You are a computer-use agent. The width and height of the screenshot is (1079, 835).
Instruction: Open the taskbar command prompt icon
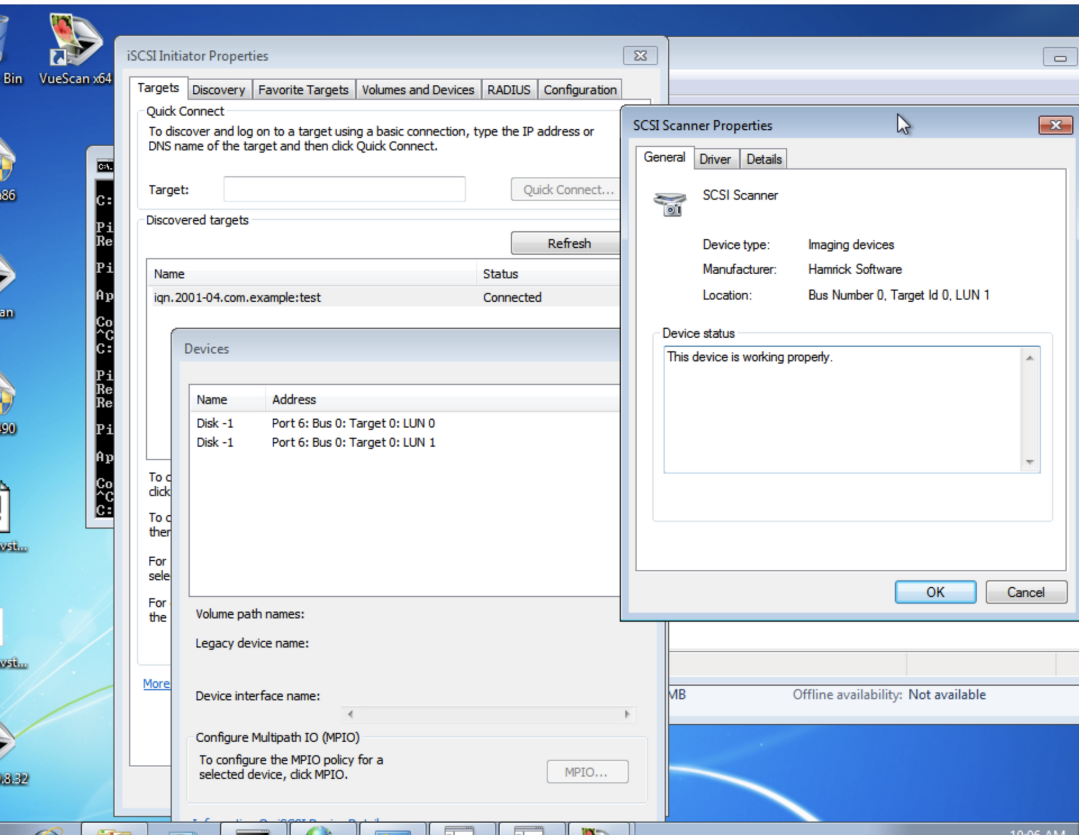pos(252,830)
